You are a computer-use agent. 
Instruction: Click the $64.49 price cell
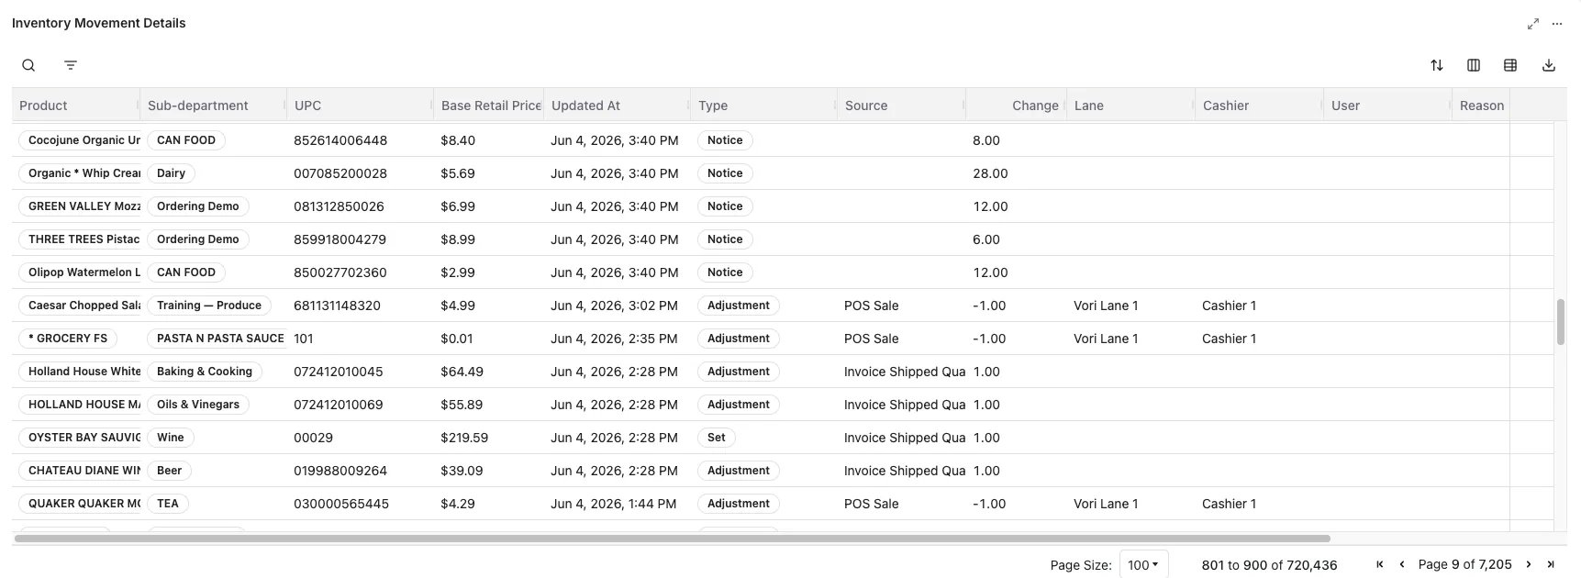click(x=462, y=372)
